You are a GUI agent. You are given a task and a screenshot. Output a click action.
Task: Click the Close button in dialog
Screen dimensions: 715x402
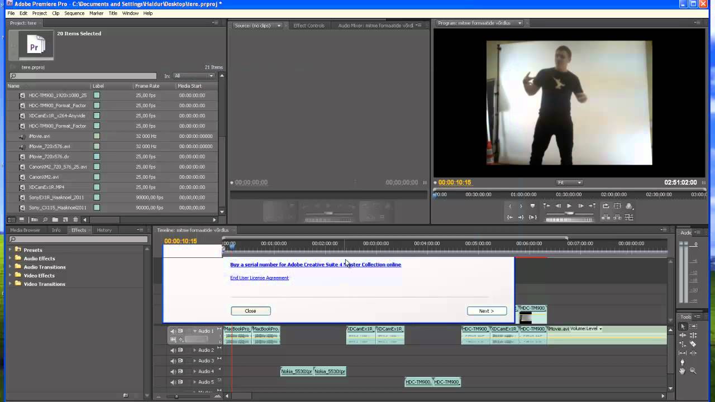click(x=250, y=311)
